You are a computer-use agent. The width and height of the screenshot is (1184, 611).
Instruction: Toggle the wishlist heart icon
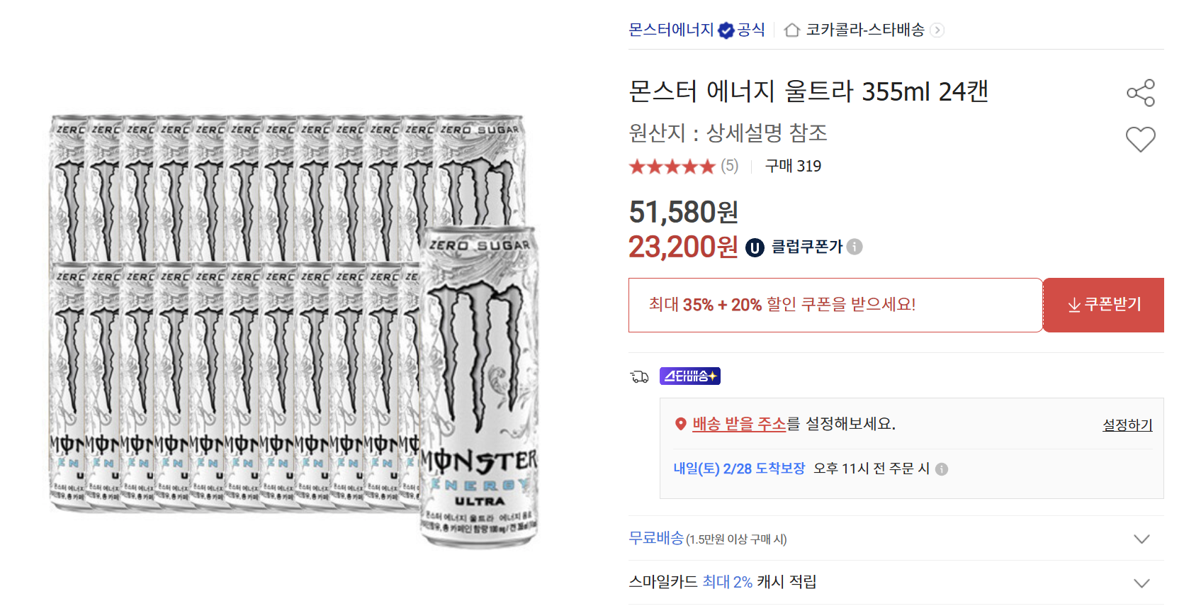1140,139
